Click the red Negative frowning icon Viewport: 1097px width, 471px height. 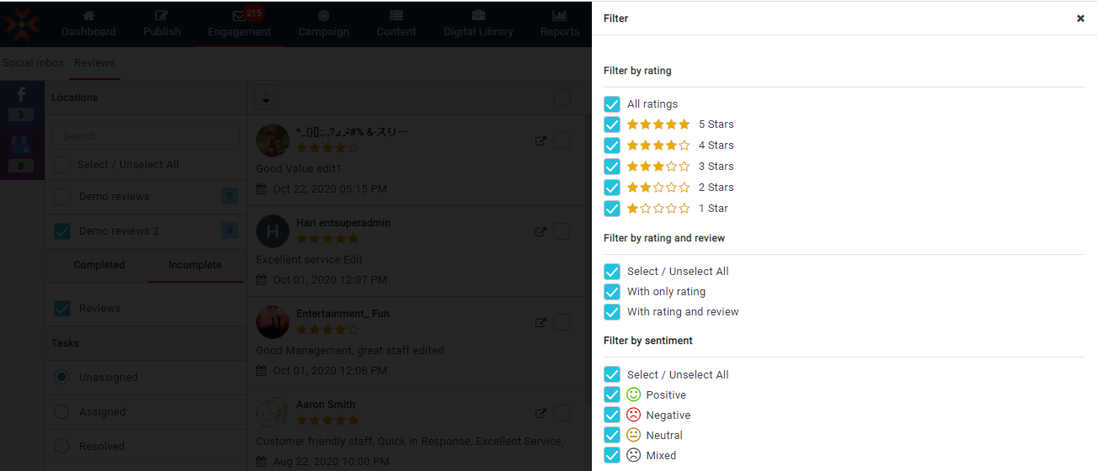(x=634, y=415)
